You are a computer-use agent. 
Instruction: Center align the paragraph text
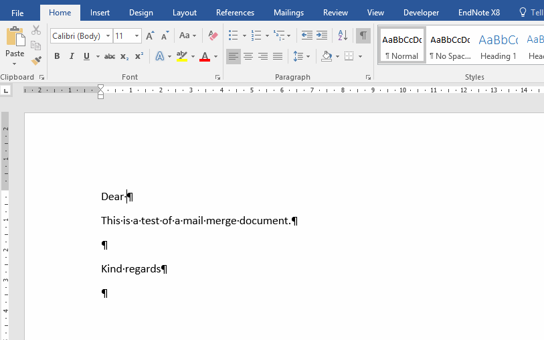[248, 57]
